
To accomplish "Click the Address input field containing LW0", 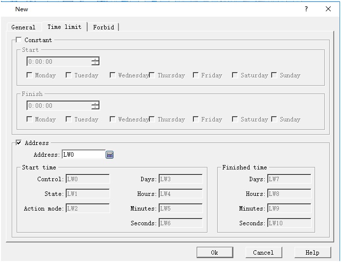I will pyautogui.click(x=83, y=155).
